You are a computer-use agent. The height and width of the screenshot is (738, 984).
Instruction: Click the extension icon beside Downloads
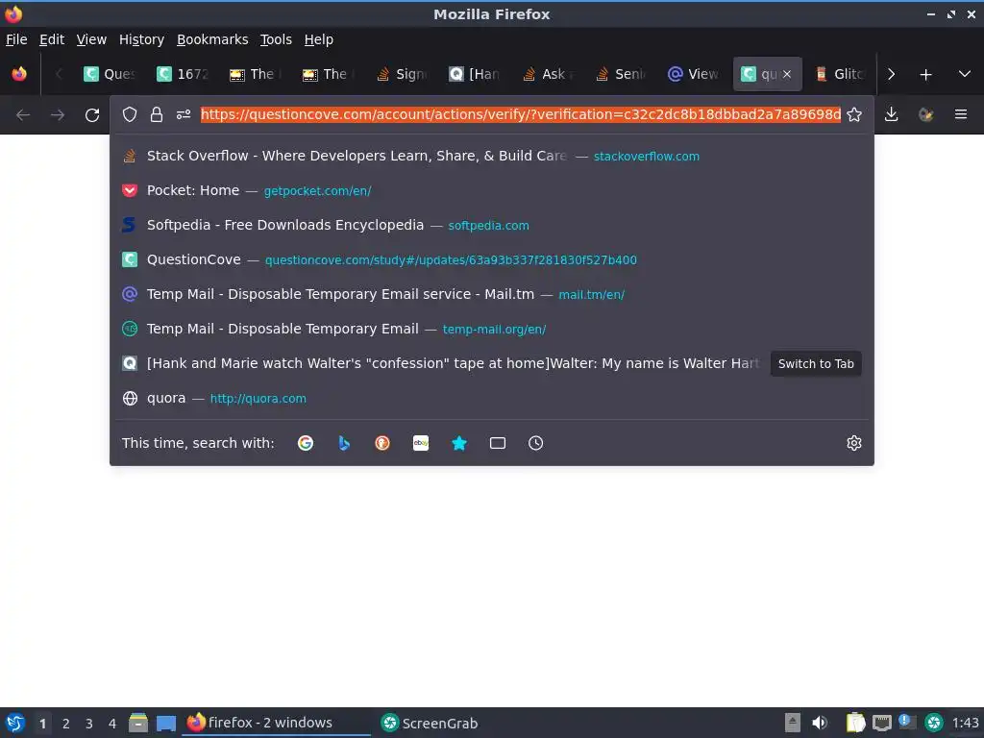tap(925, 114)
